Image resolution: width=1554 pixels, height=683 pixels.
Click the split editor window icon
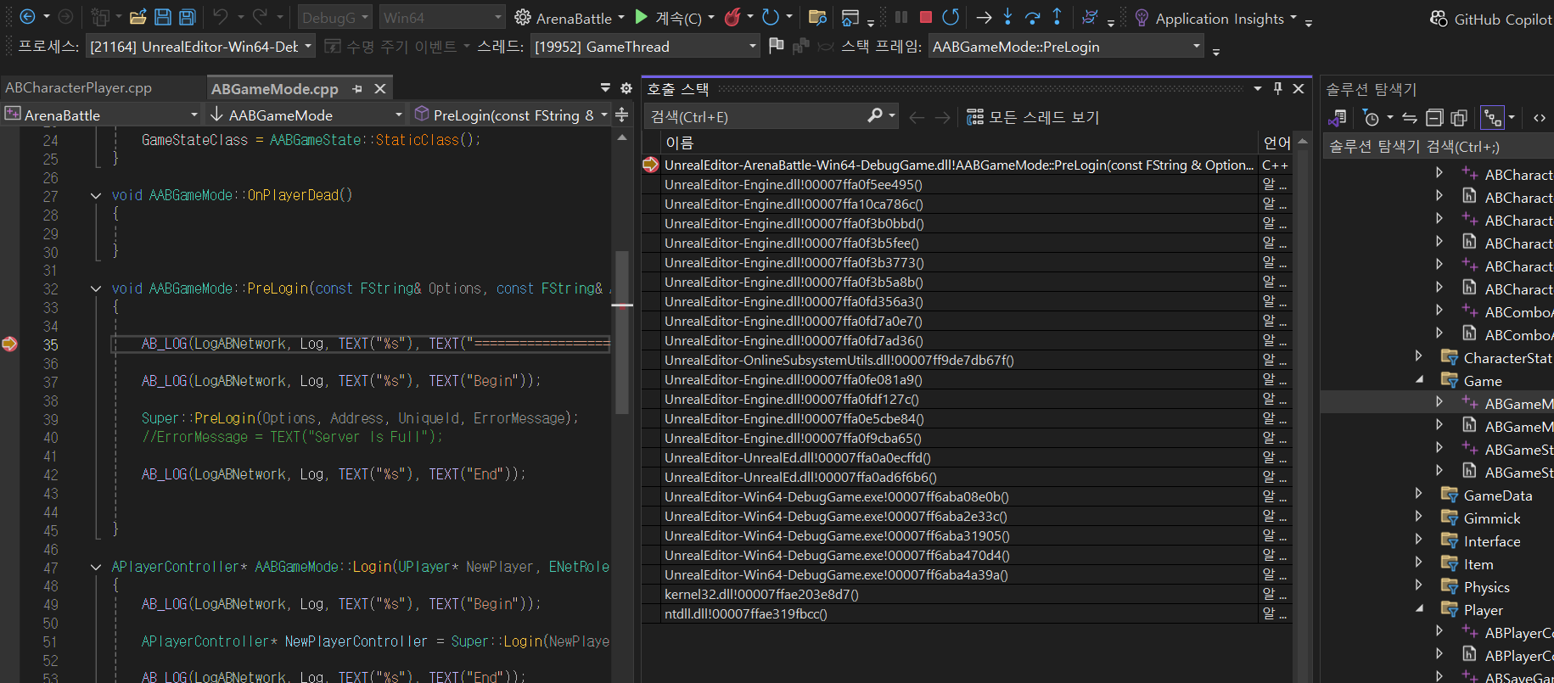(x=622, y=115)
